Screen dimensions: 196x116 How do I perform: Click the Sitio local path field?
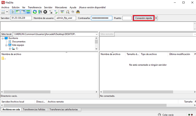[54, 34]
